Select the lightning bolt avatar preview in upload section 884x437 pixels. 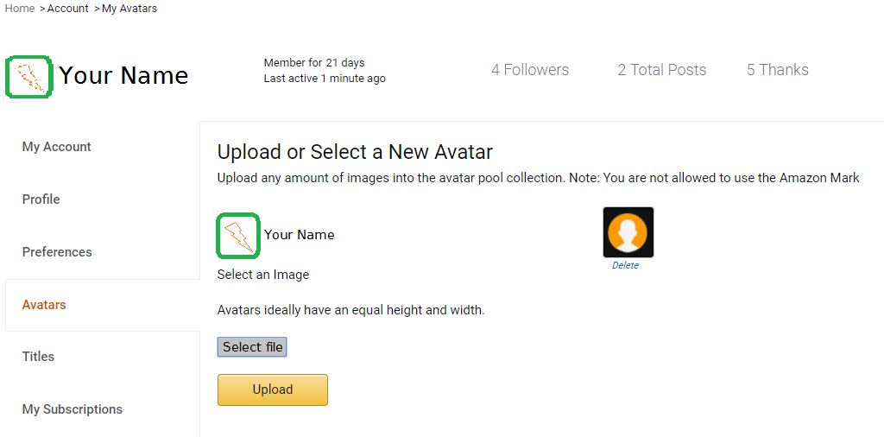tap(238, 236)
